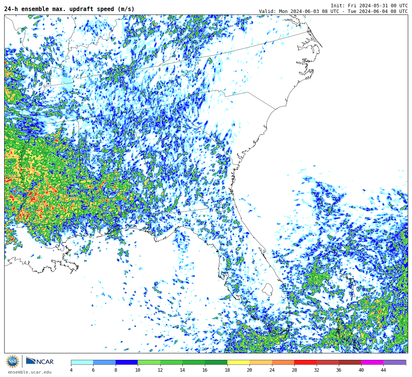
Task: Click Lake Okeechobee outline in Florida
Action: click(x=268, y=290)
